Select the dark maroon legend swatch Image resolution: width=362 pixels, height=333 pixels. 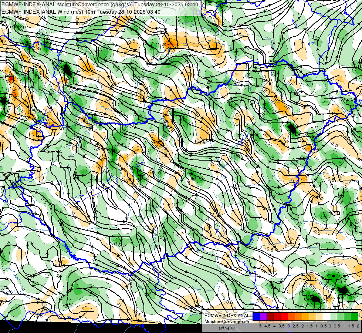270,317
